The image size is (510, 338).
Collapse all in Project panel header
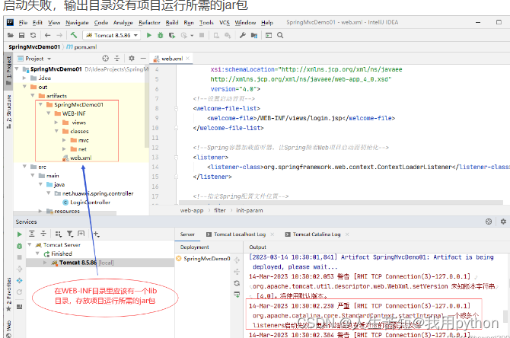click(x=117, y=59)
